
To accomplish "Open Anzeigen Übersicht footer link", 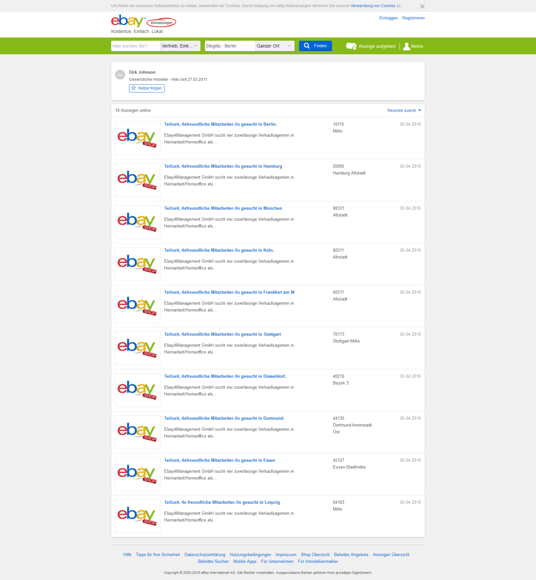I will [391, 555].
